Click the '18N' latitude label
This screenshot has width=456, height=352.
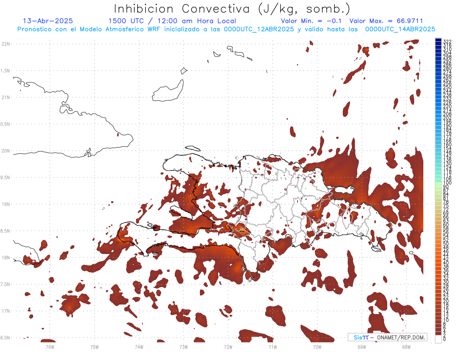[5, 258]
